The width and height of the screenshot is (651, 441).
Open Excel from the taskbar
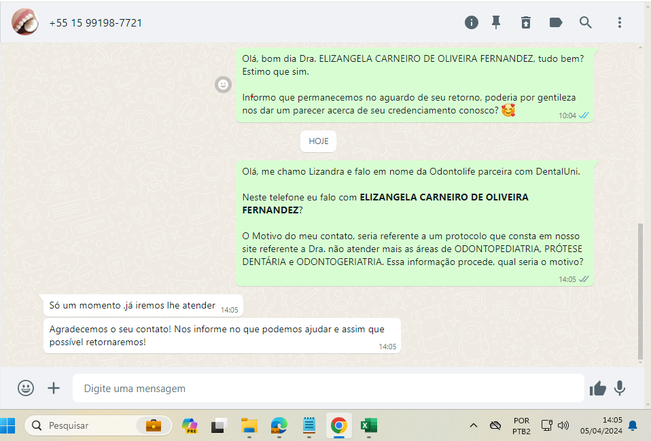pos(369,425)
